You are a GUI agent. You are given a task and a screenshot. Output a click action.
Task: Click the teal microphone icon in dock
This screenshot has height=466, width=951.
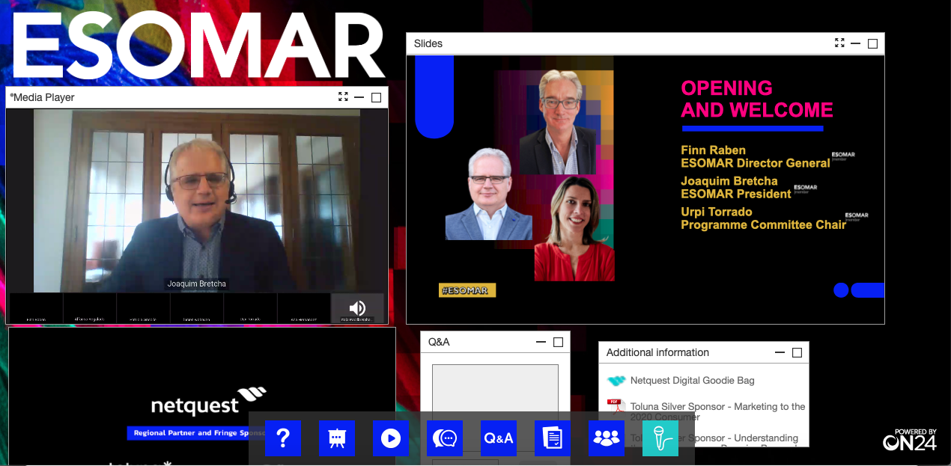(660, 438)
